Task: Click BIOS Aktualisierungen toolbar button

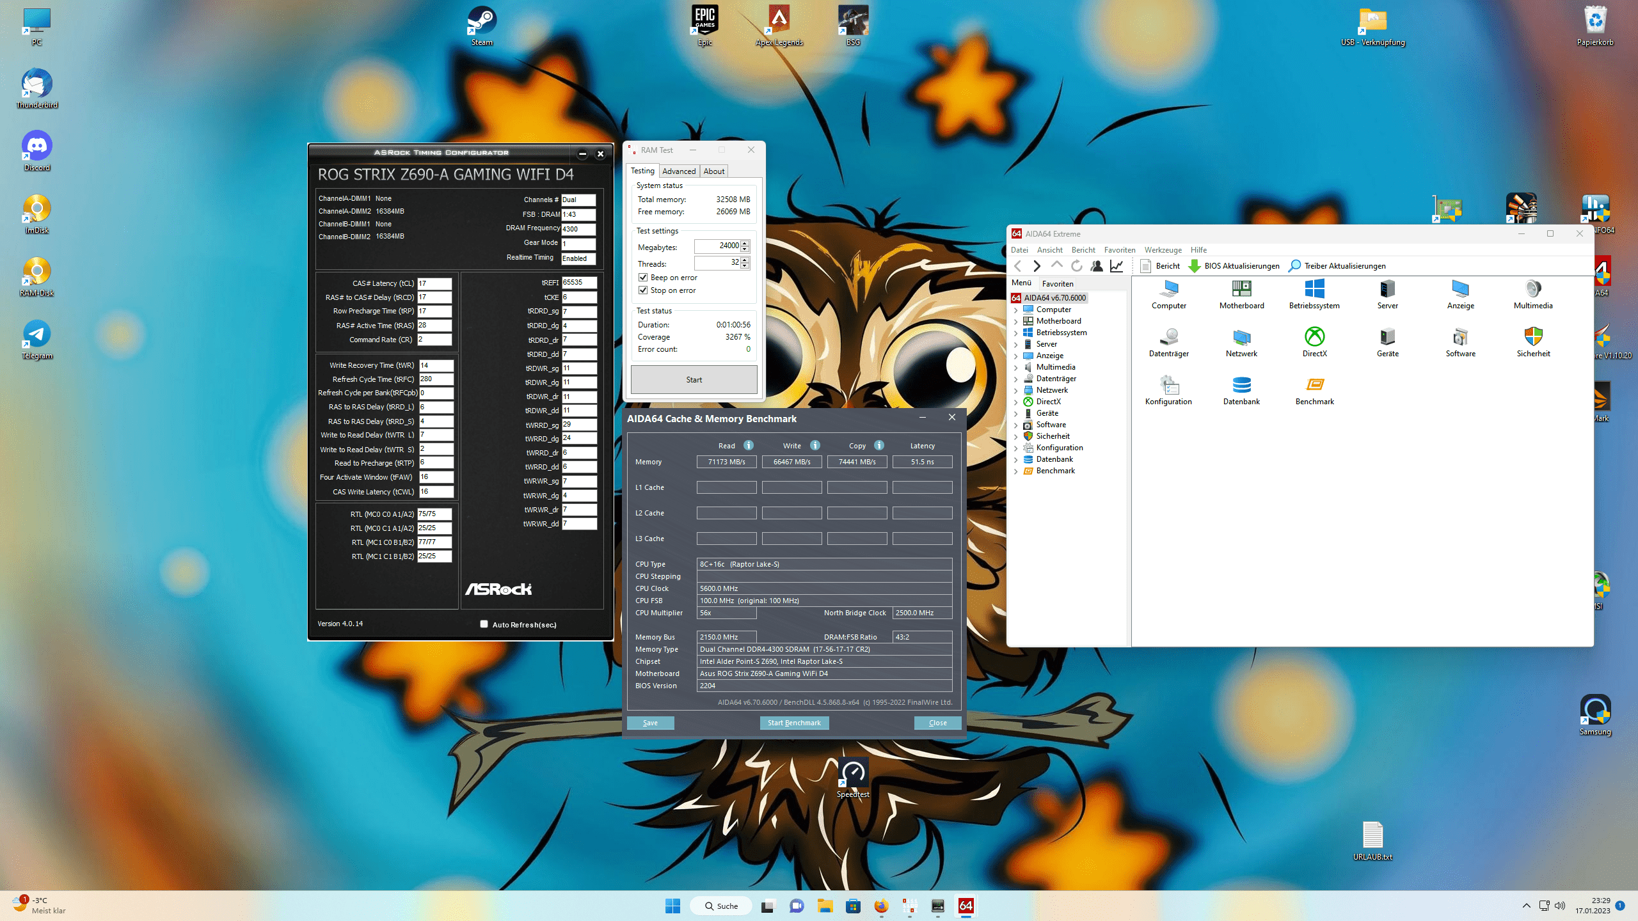Action: click(x=1234, y=266)
